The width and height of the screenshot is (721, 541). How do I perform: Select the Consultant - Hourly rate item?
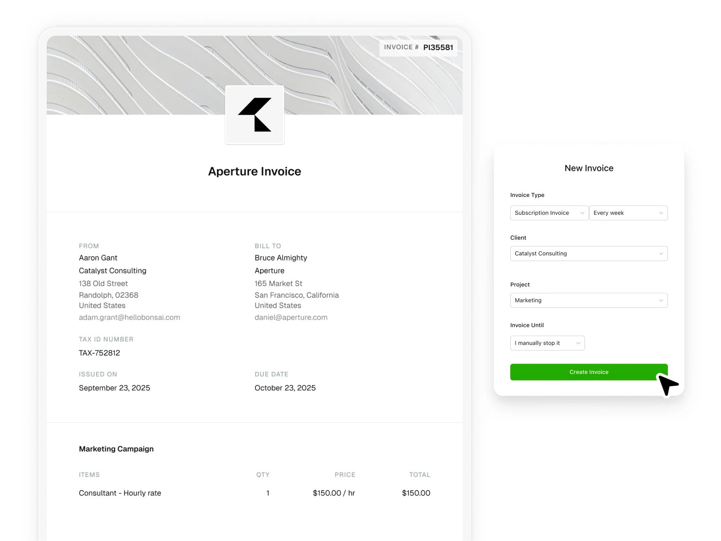tap(120, 493)
